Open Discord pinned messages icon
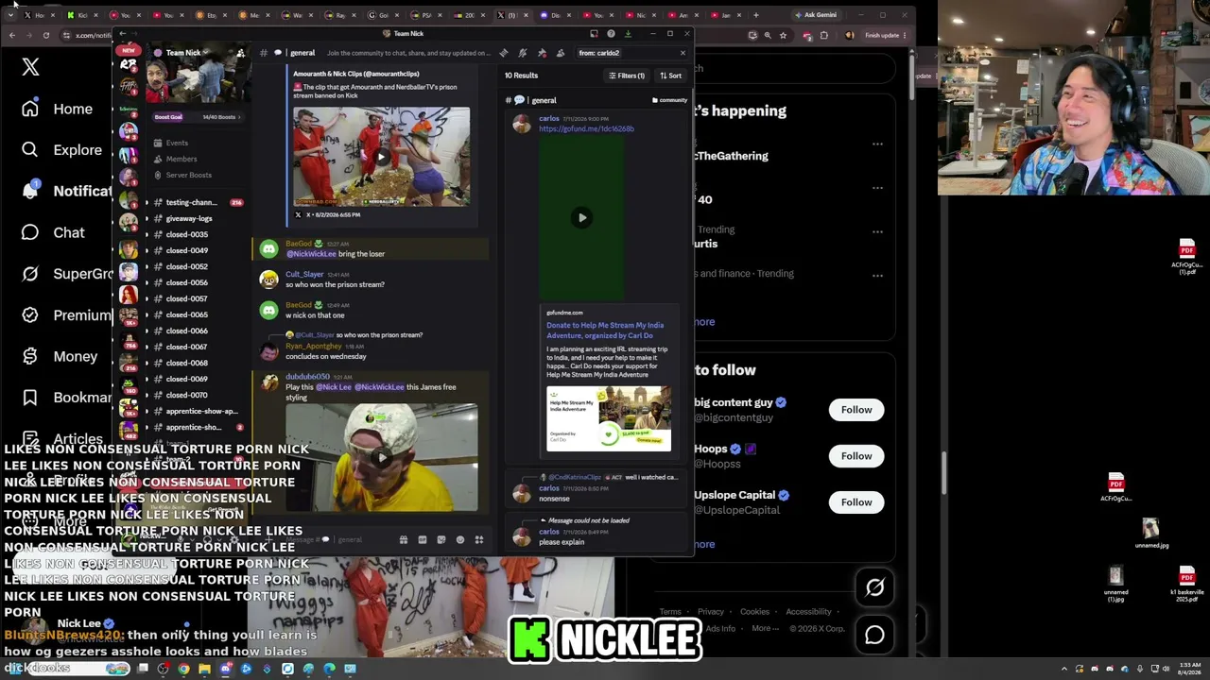 click(542, 53)
